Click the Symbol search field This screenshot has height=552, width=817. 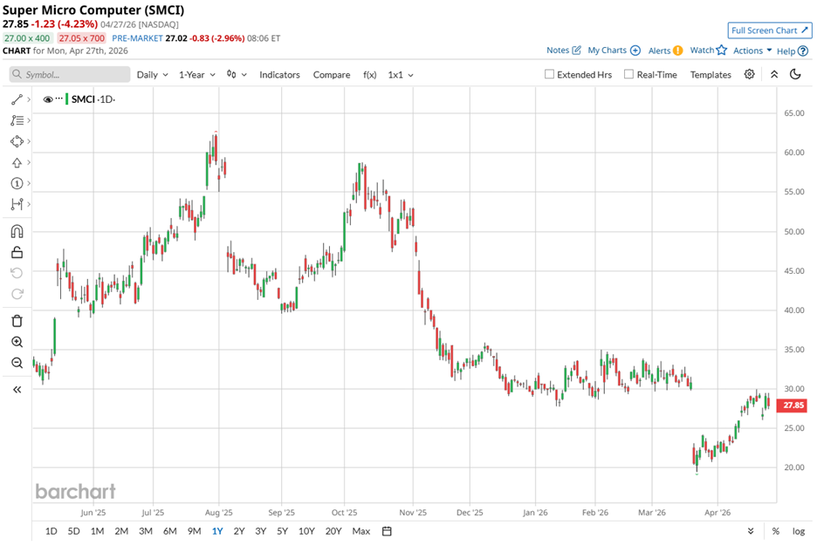click(69, 74)
